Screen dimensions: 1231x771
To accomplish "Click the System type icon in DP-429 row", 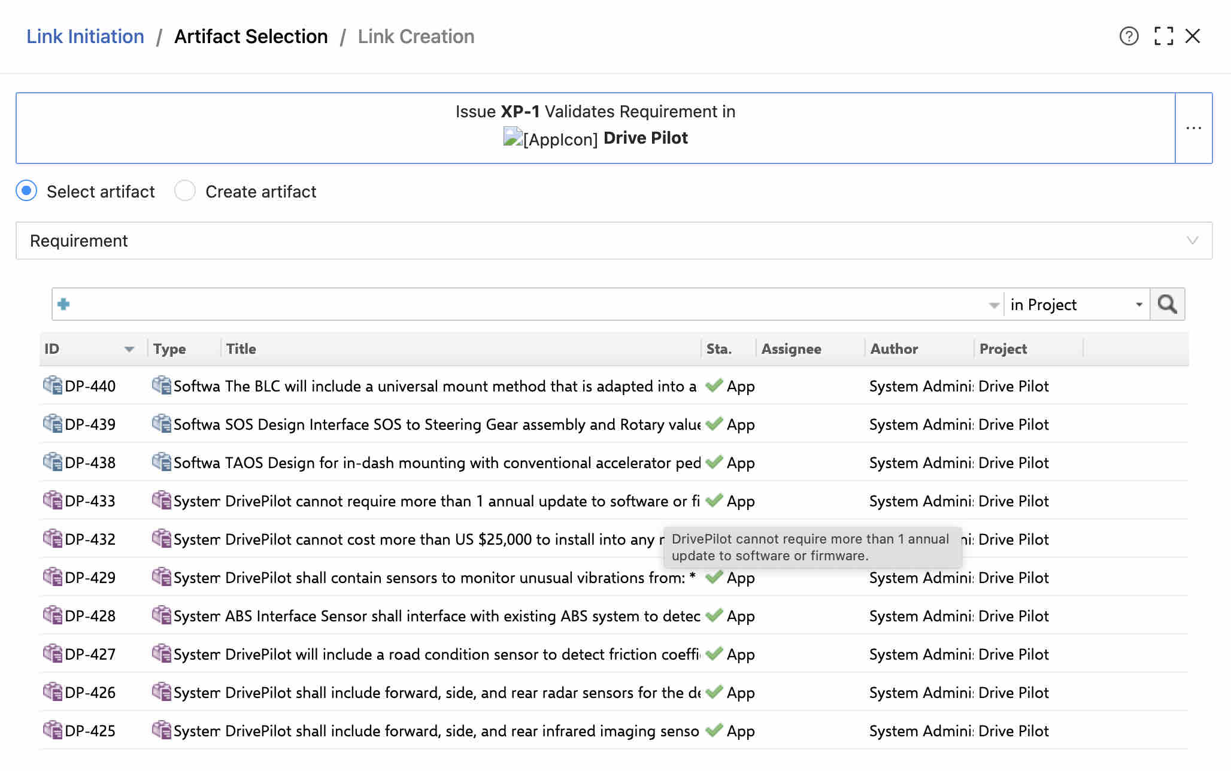I will tap(162, 577).
